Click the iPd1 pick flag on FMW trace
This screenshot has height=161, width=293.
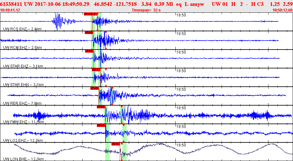(101, 107)
